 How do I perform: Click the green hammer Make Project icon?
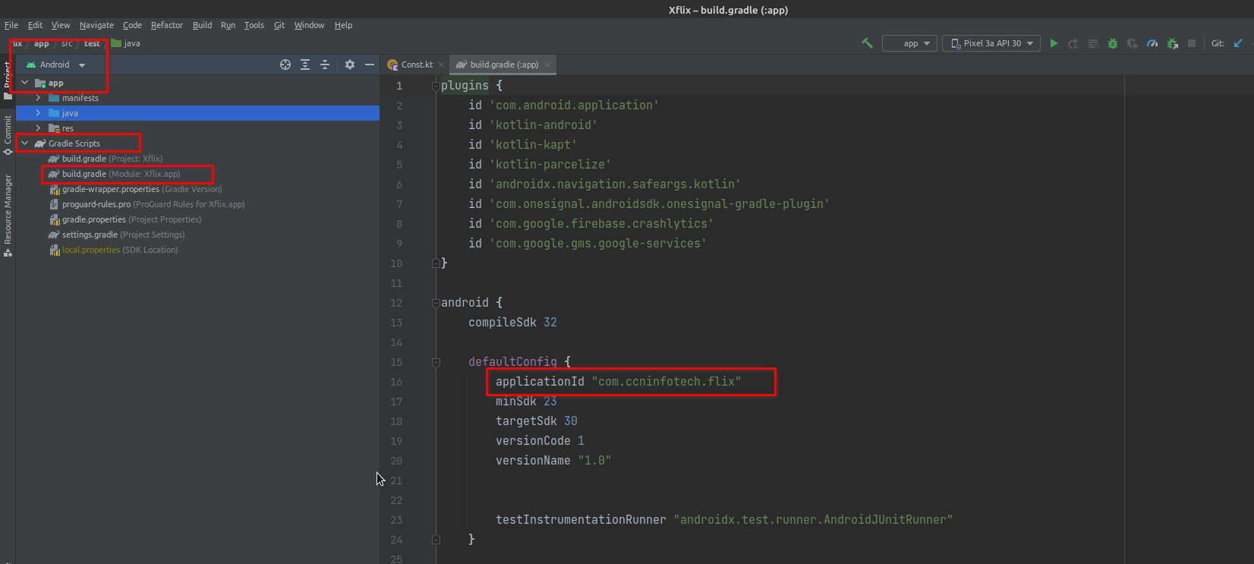click(867, 43)
